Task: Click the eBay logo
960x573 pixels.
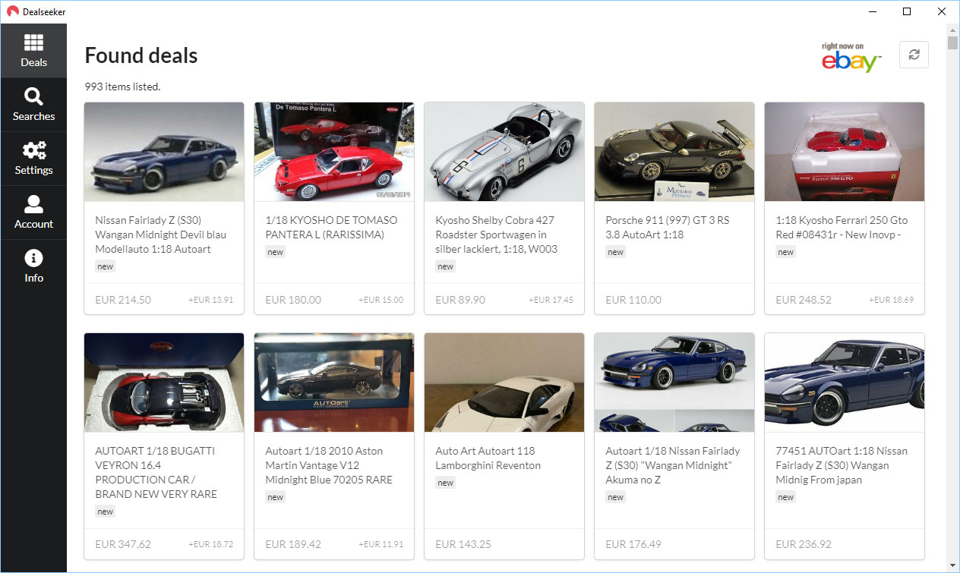Action: [851, 58]
